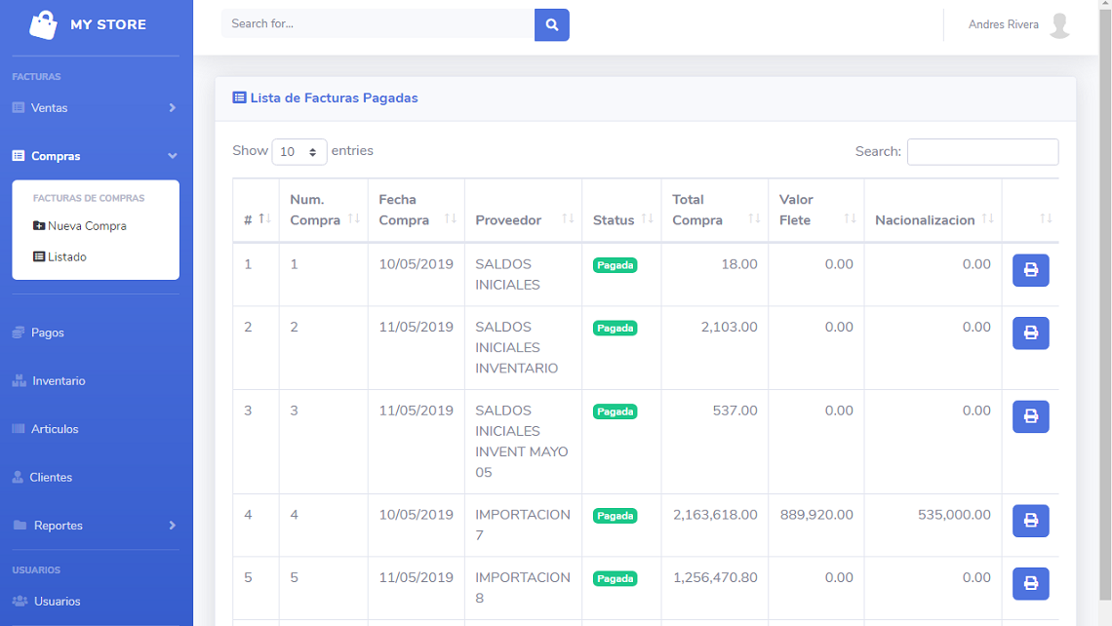Open the Show entries count dropdown

pos(299,152)
